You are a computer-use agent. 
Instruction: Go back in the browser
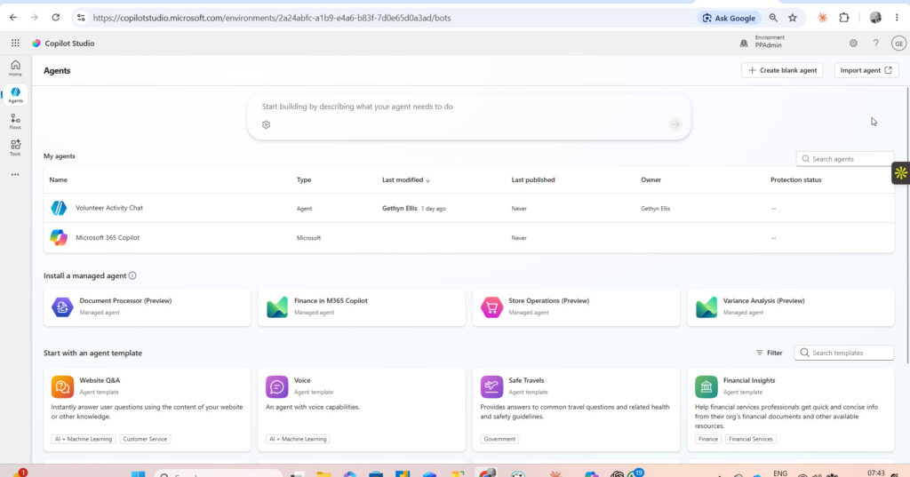(12, 18)
